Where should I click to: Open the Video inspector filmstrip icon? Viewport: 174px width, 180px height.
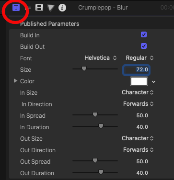(39, 8)
